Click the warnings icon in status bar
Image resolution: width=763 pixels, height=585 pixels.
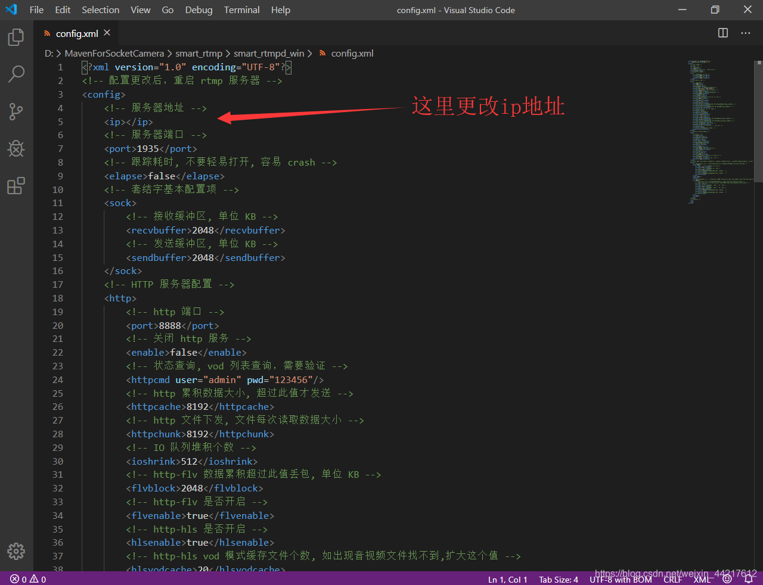34,579
